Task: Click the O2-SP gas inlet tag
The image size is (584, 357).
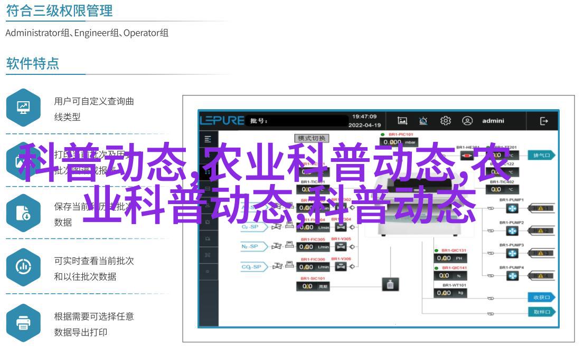Action: [x=254, y=227]
